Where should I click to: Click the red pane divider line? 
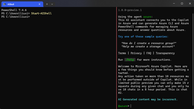click(x=116, y=58)
